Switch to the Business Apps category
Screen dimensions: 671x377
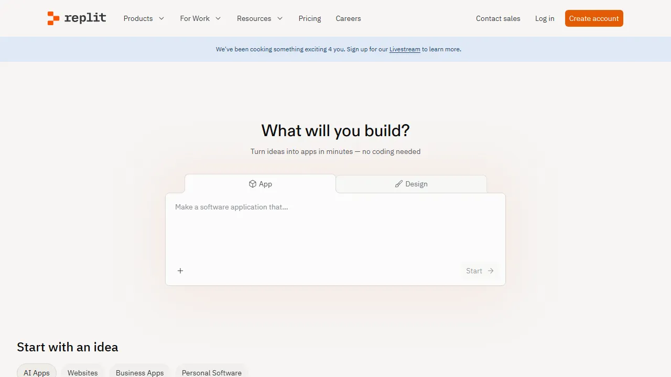[x=139, y=372]
